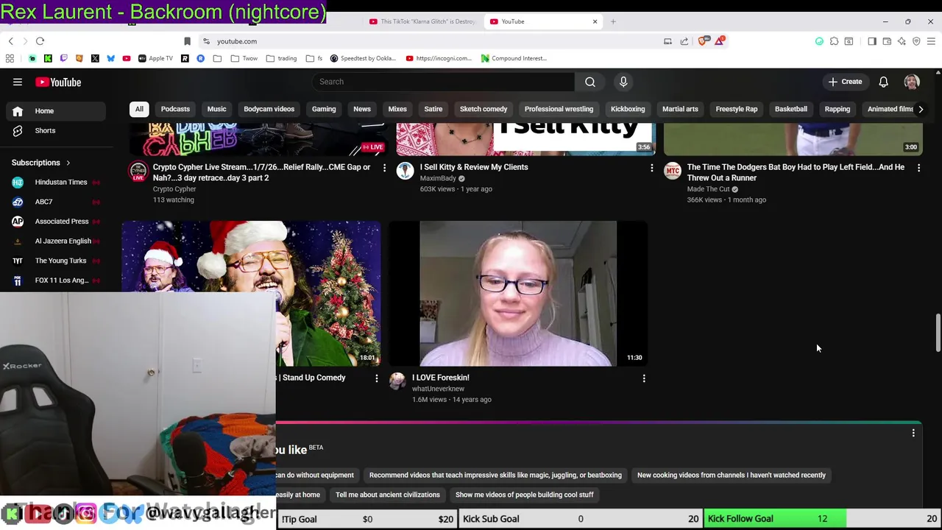Click the Create button
Image resolution: width=942 pixels, height=530 pixels.
coord(845,82)
